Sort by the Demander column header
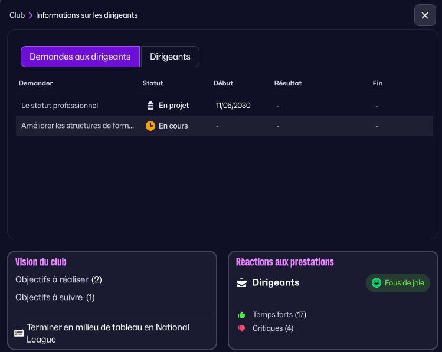The image size is (442, 352). point(35,83)
